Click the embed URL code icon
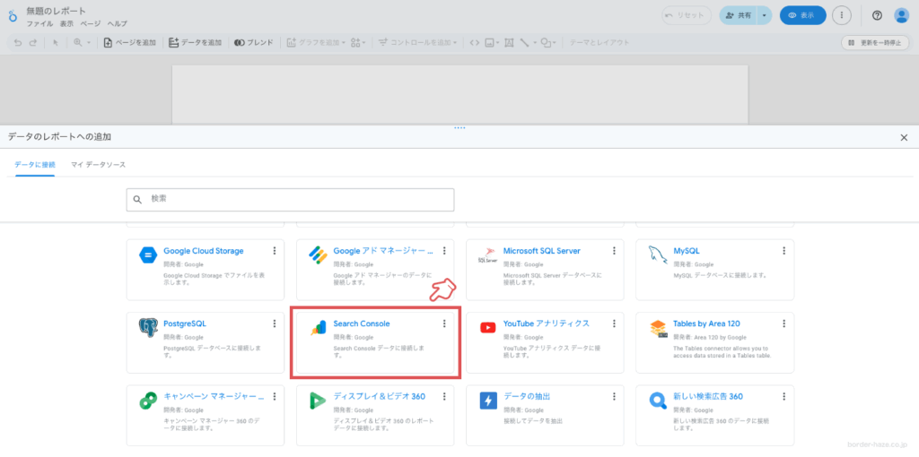This screenshot has height=457, width=919. [475, 43]
